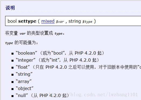Click the word string in the signature
This screenshot has width=141, height=100.
(x=75, y=21)
